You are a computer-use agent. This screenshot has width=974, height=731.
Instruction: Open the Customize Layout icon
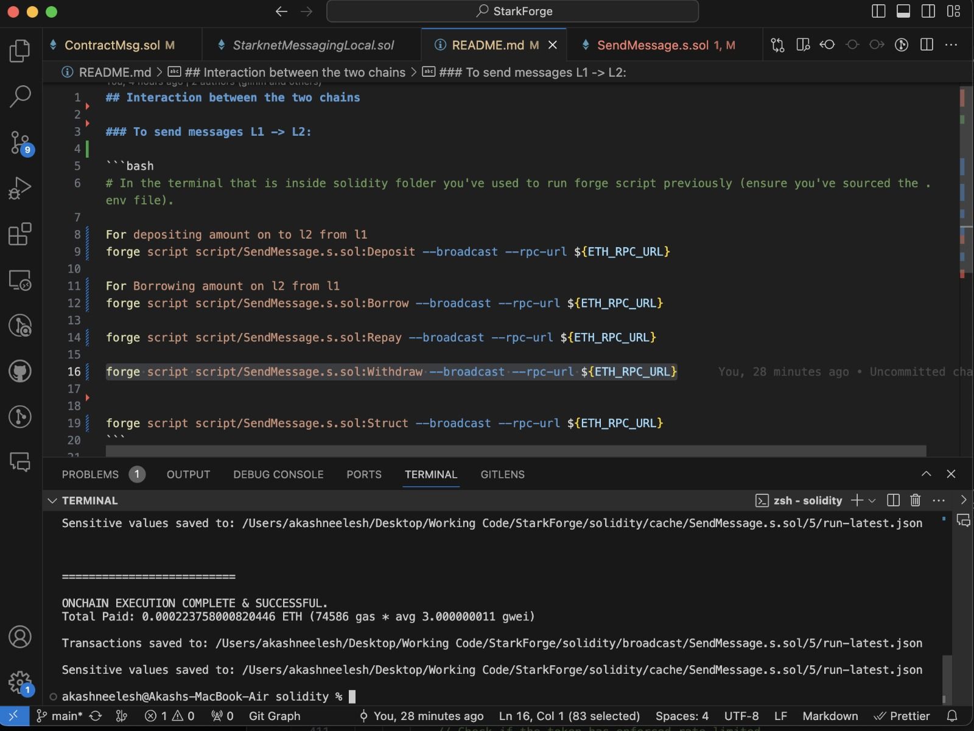pos(954,11)
